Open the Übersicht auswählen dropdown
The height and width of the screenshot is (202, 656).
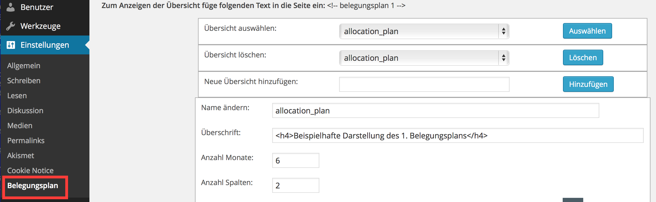pos(424,31)
